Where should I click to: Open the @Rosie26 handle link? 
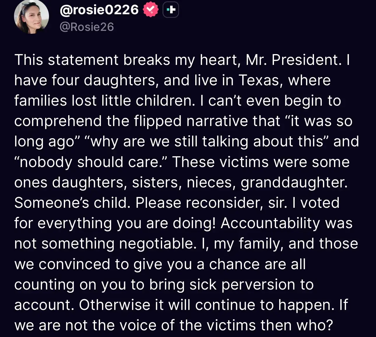[87, 27]
